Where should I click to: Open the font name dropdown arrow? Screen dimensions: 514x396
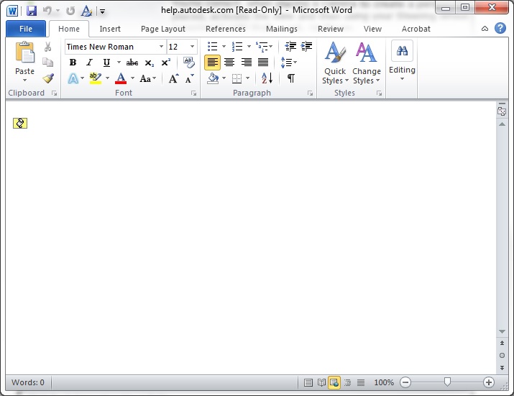tap(161, 47)
